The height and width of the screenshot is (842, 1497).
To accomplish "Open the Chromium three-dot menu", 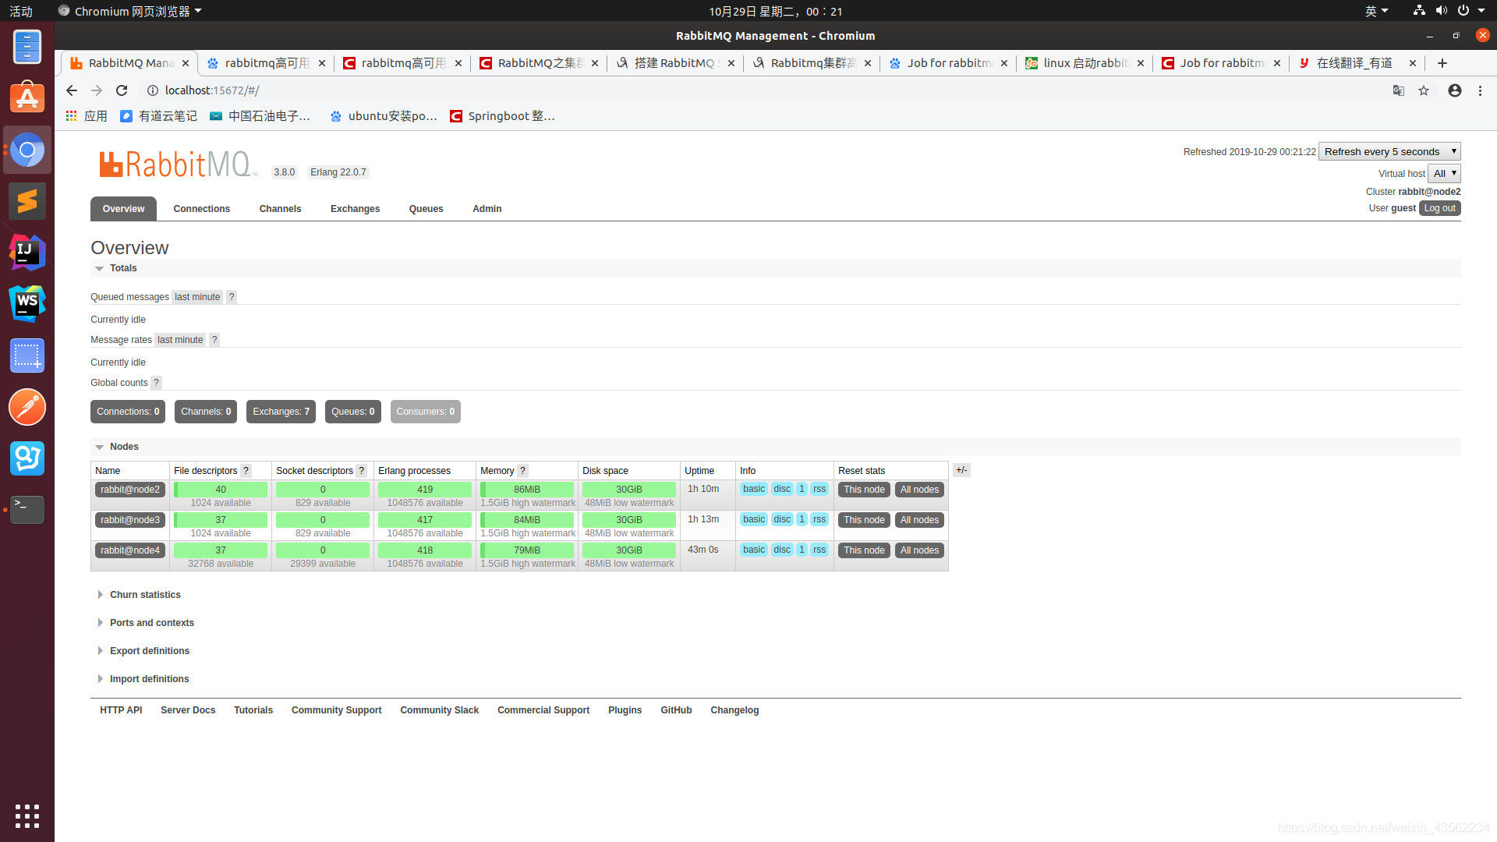I will tap(1480, 90).
